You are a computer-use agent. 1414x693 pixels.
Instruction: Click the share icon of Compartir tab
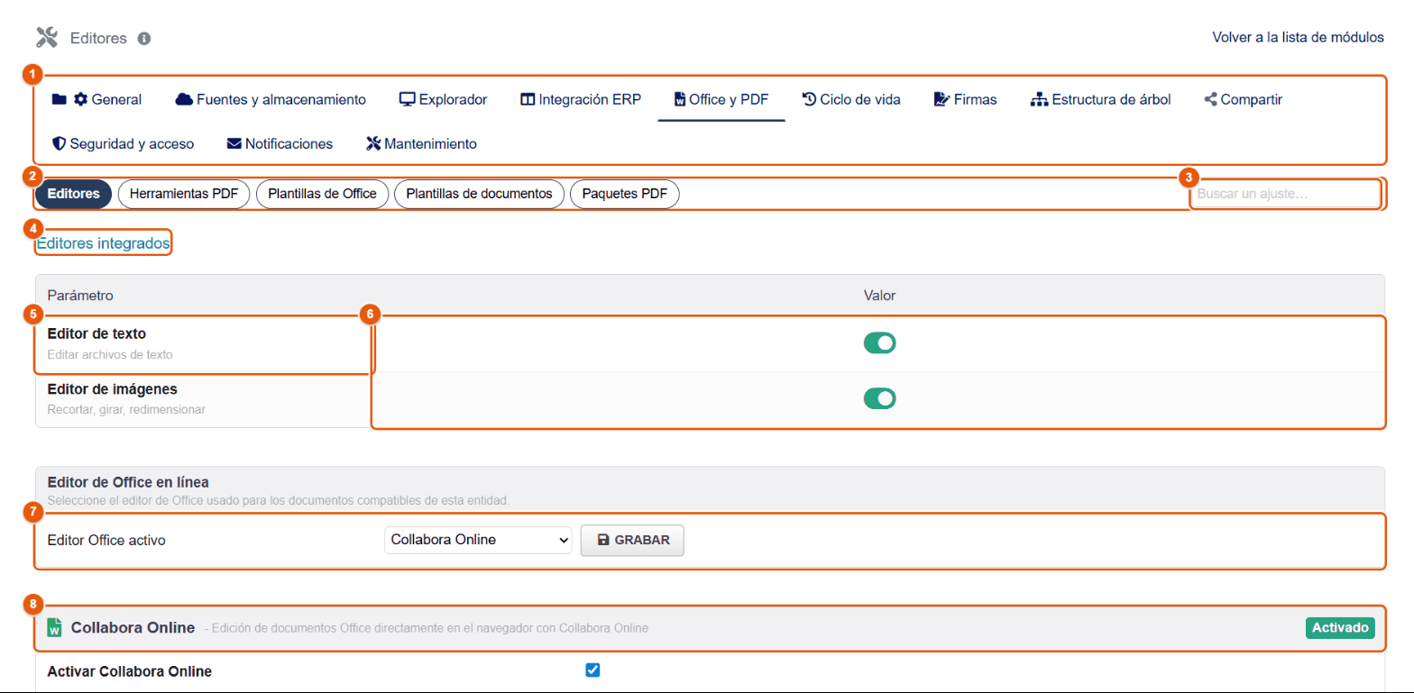pos(1210,99)
